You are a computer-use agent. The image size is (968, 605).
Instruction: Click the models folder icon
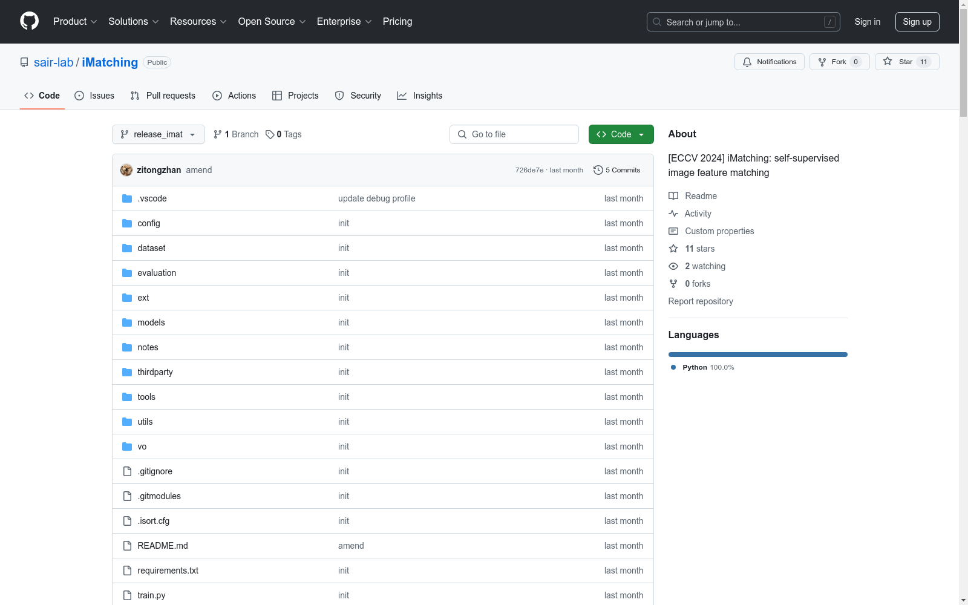[127, 322]
